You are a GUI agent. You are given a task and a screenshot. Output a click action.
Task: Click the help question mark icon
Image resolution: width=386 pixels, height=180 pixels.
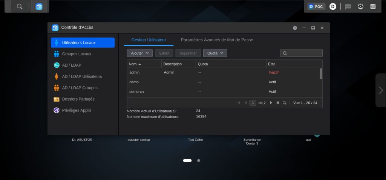(295, 28)
